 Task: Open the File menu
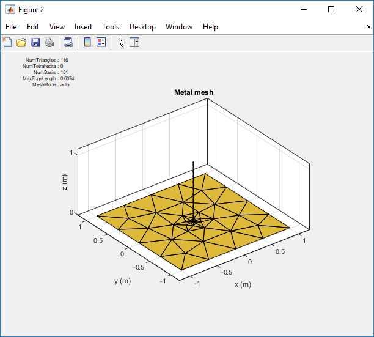tap(11, 27)
